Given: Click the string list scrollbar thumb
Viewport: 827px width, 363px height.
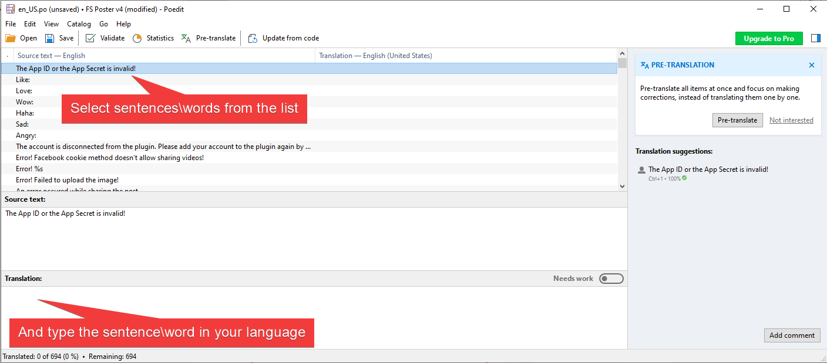Looking at the screenshot, I should point(623,63).
